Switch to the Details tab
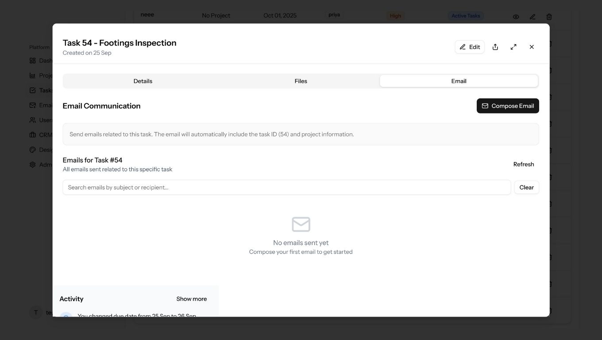602x340 pixels. (143, 81)
